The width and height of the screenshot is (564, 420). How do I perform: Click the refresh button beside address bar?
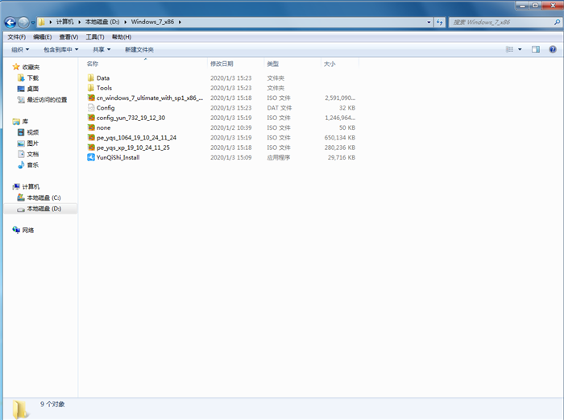click(x=440, y=23)
